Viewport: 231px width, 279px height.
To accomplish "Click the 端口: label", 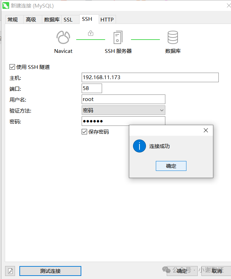I will click(x=15, y=89).
